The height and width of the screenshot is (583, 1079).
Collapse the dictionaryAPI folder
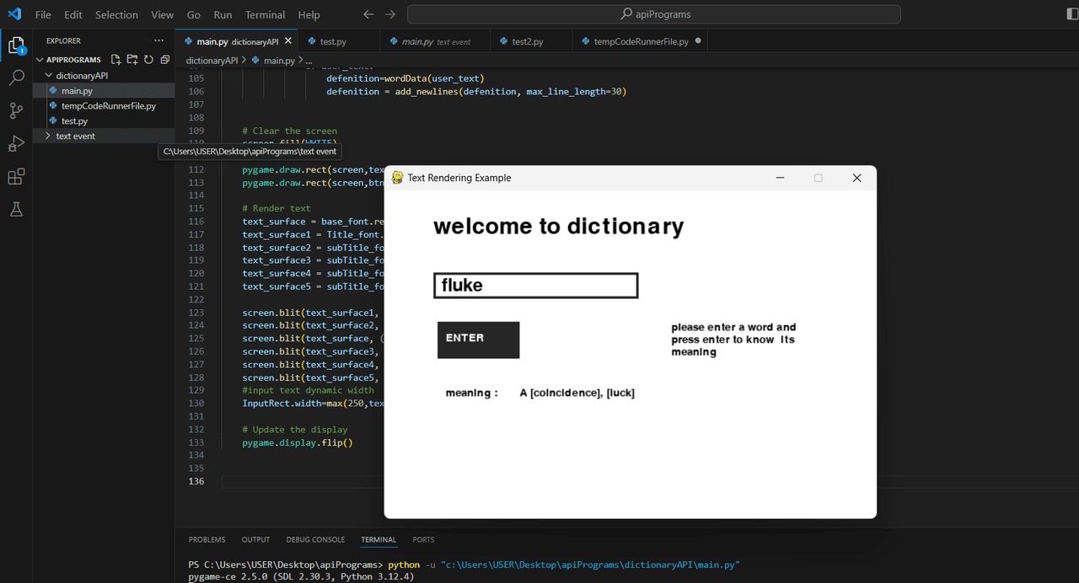[x=81, y=75]
